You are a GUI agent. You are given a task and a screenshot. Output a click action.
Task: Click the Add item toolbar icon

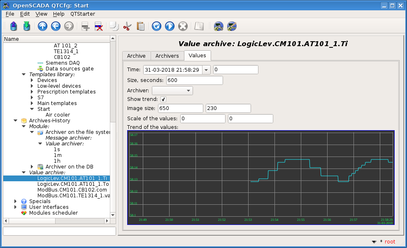(x=86, y=26)
